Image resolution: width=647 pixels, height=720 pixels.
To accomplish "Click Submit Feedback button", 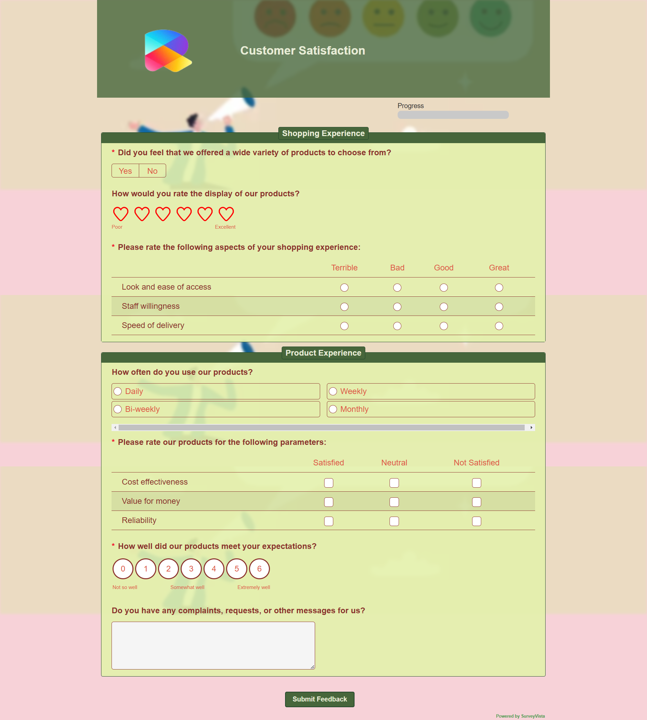I will click(320, 682).
